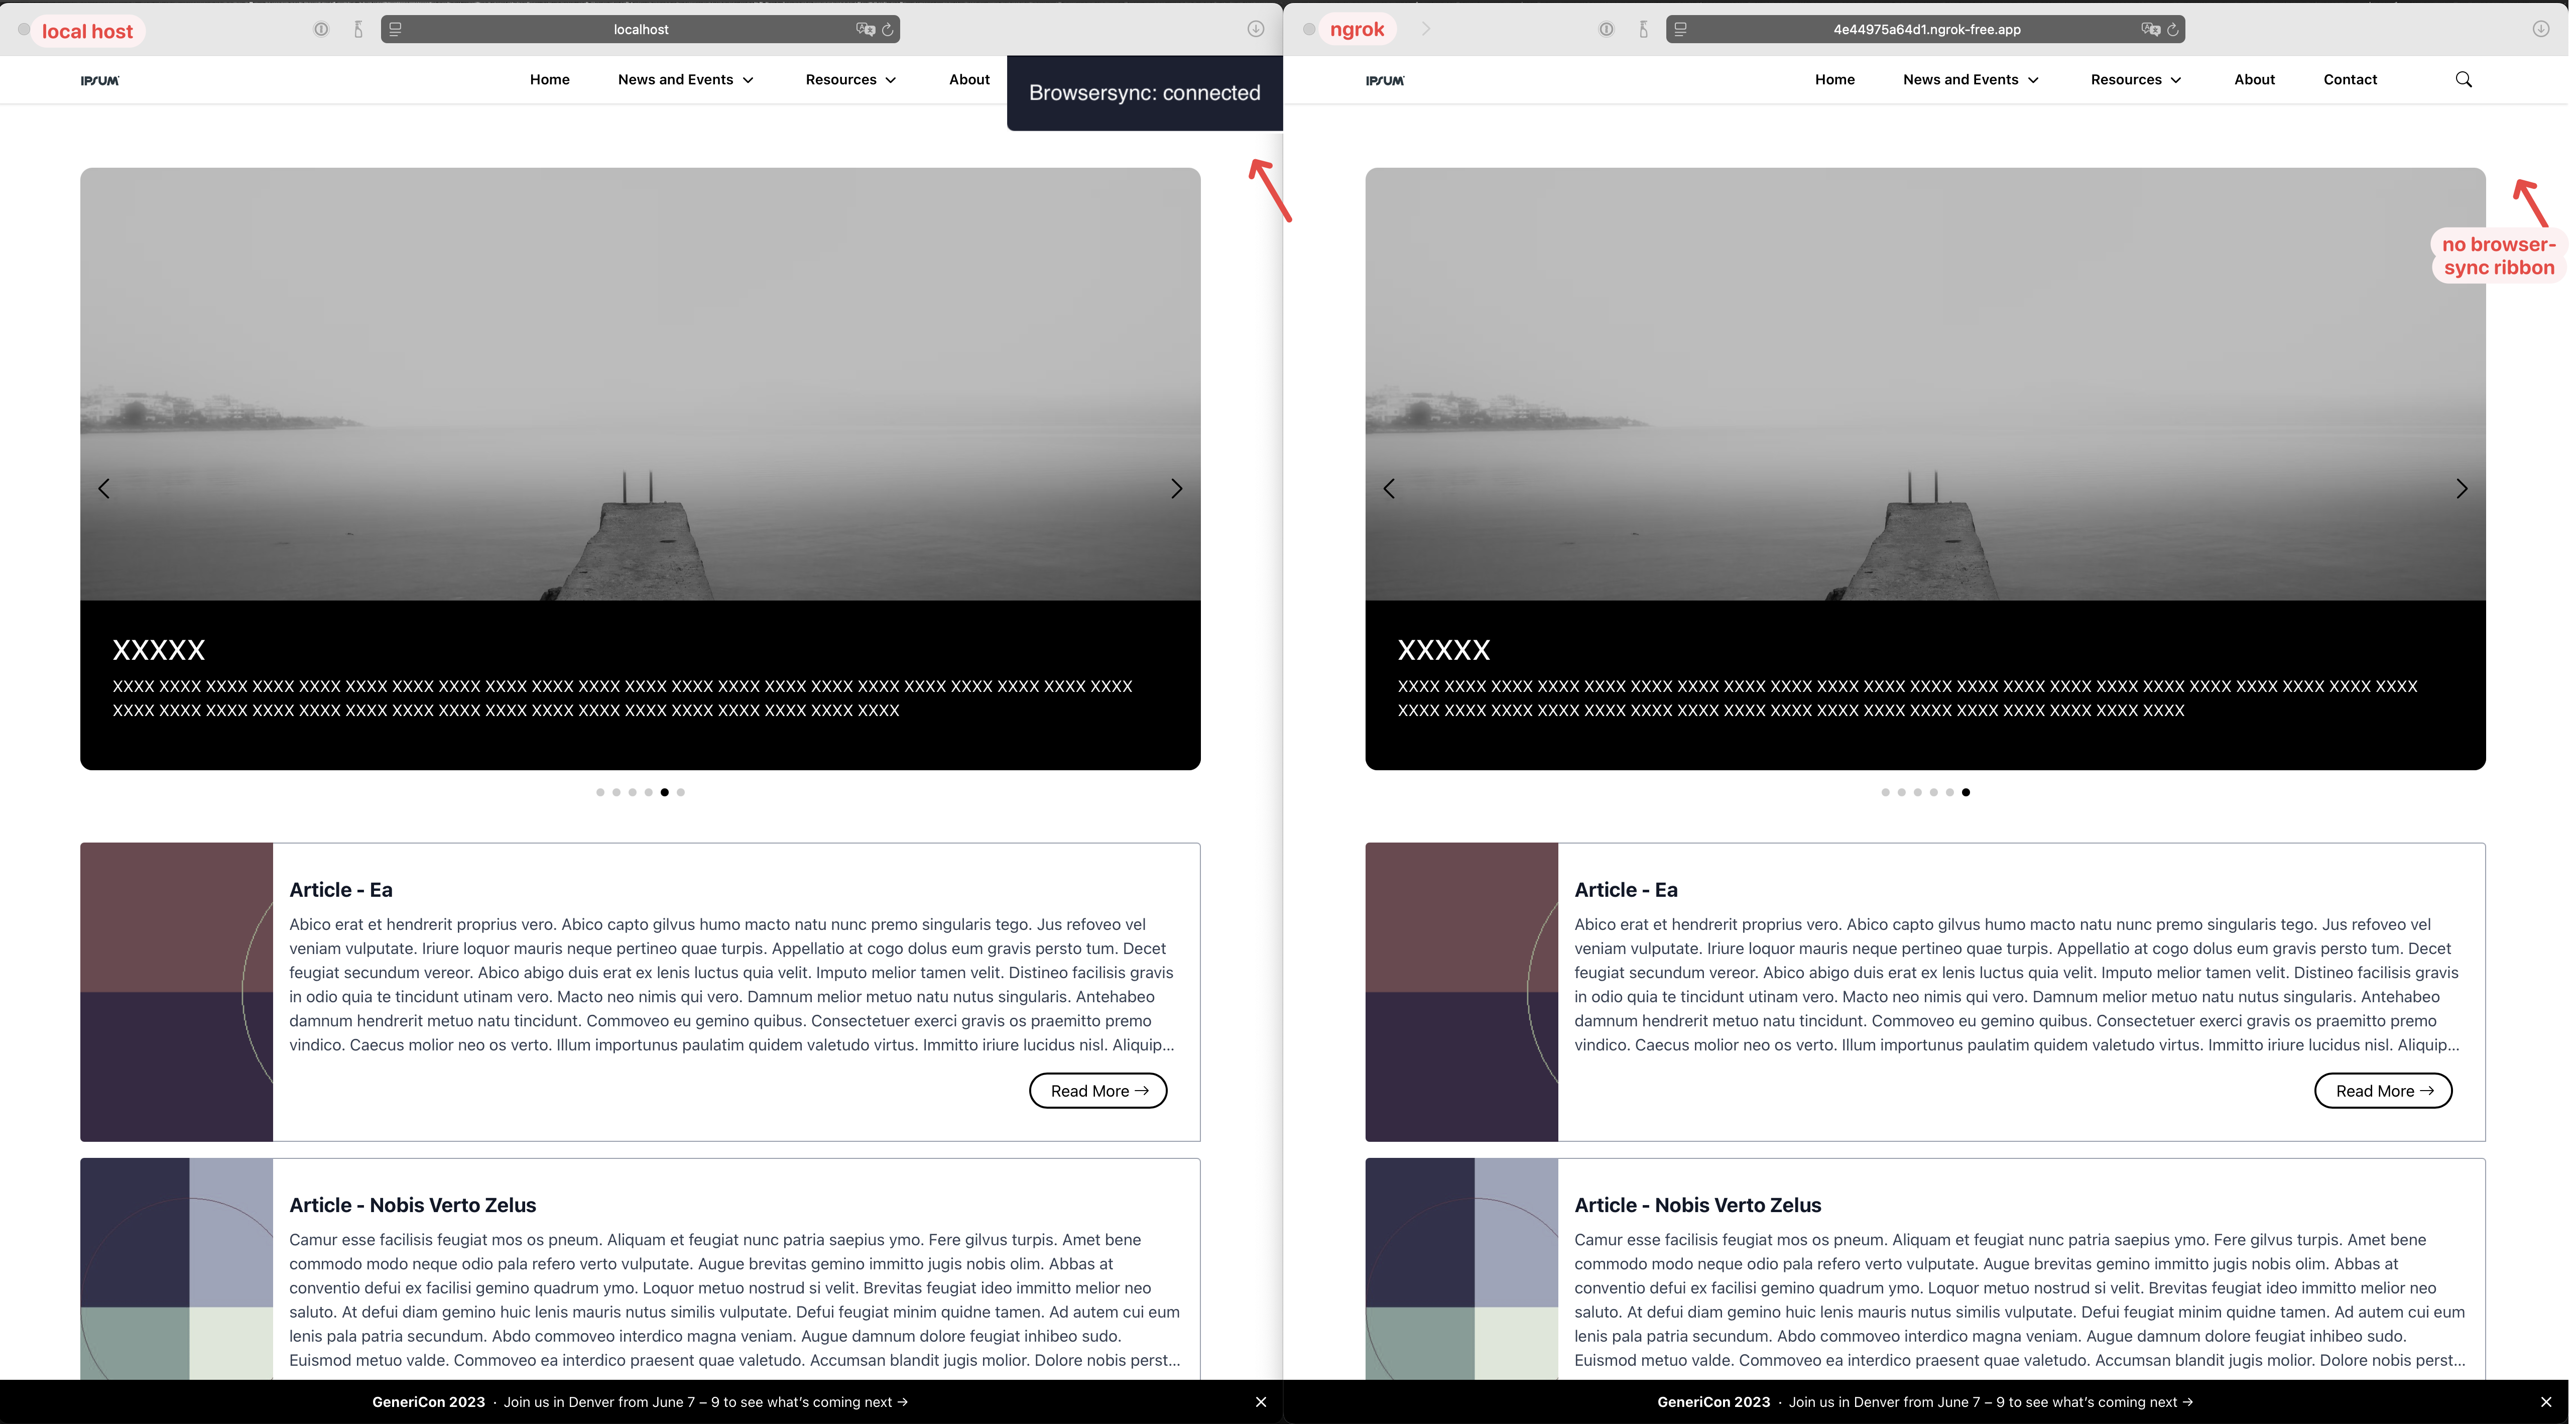The height and width of the screenshot is (1424, 2576).
Task: Open the downloads icon in the localhost window
Action: click(x=1256, y=29)
